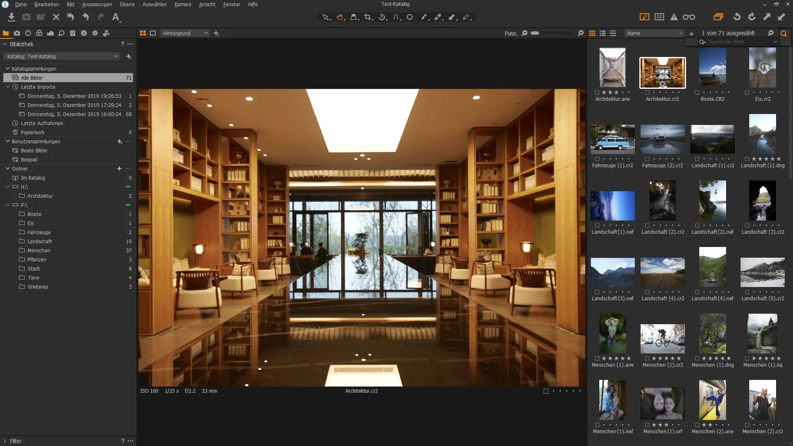This screenshot has width=793, height=446.
Task: Select the Draw mask brush tool
Action: [425, 17]
